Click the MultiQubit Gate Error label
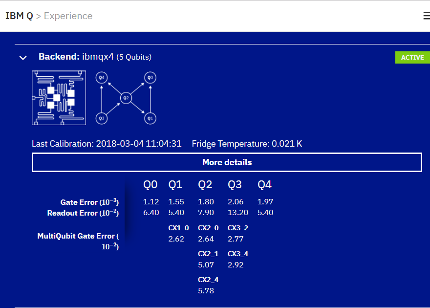430x308 pixels. click(x=78, y=241)
